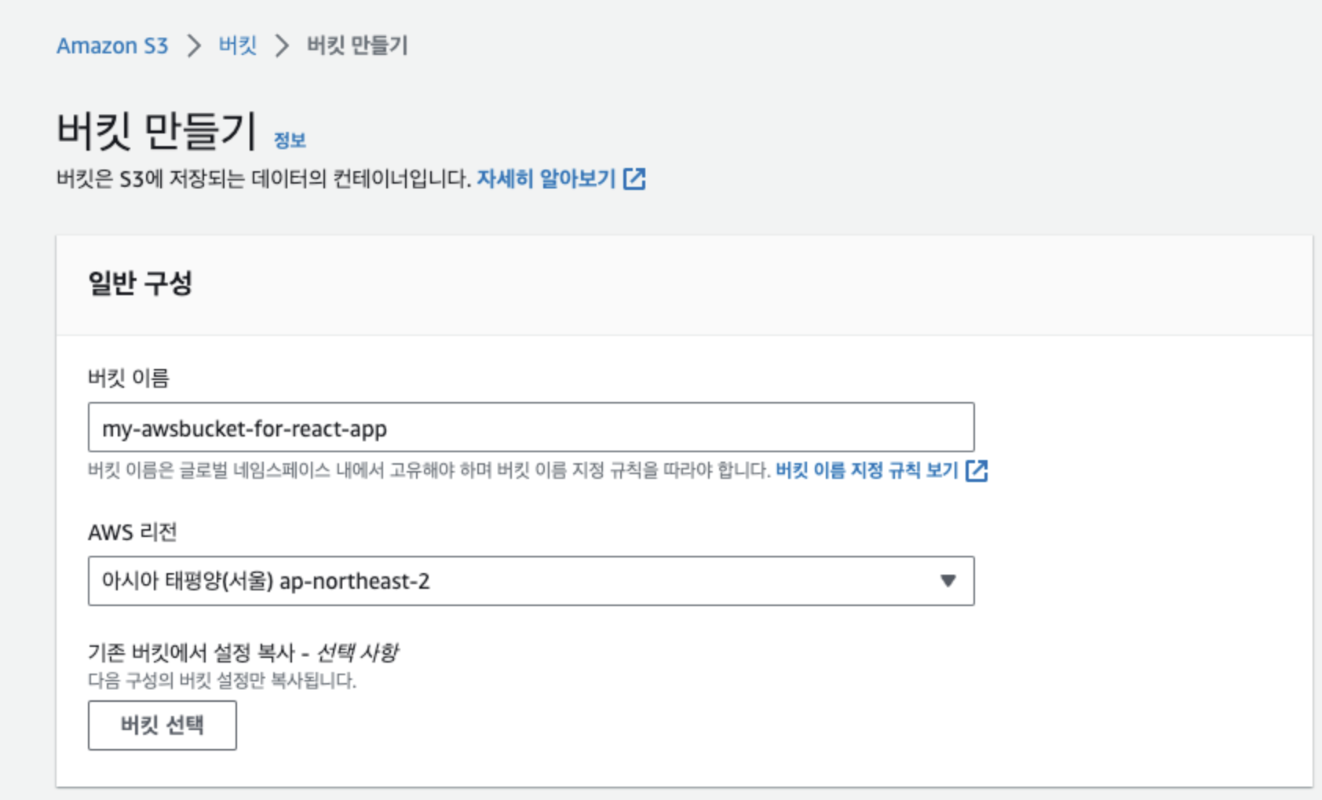
Task: Click the chevron separator after Amazon S3
Action: pyautogui.click(x=194, y=46)
